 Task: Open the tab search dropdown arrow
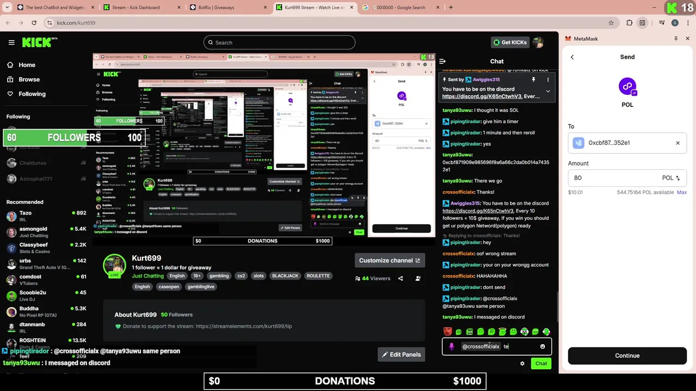click(6, 7)
